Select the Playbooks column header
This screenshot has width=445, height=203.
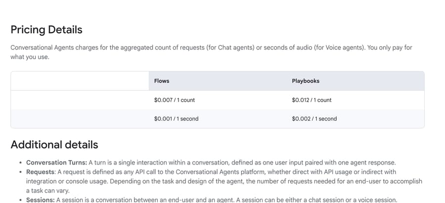(x=356, y=81)
